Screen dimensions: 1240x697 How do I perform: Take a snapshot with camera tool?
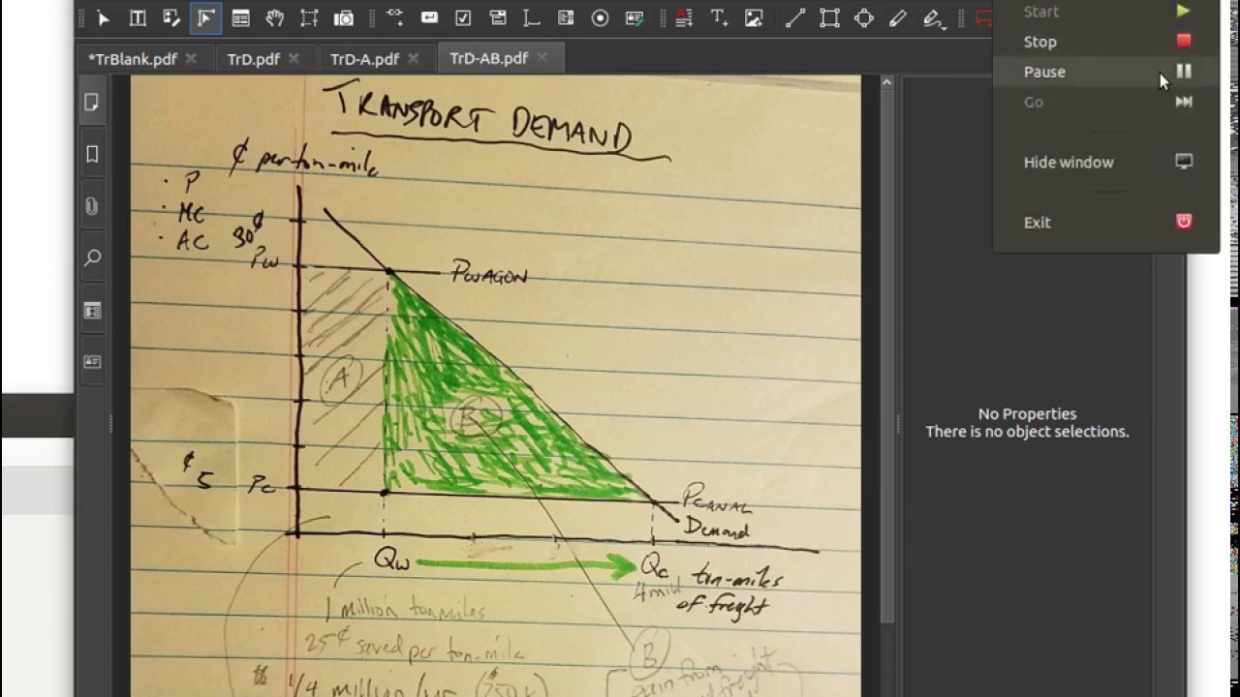(343, 18)
